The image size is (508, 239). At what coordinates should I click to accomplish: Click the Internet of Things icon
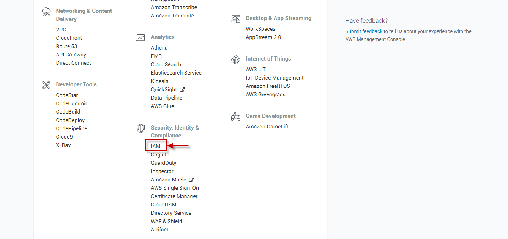236,59
